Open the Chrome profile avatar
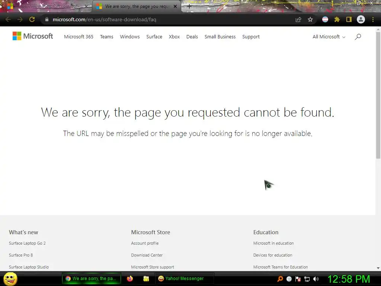Viewport: 381px width, 286px height. 361,19
